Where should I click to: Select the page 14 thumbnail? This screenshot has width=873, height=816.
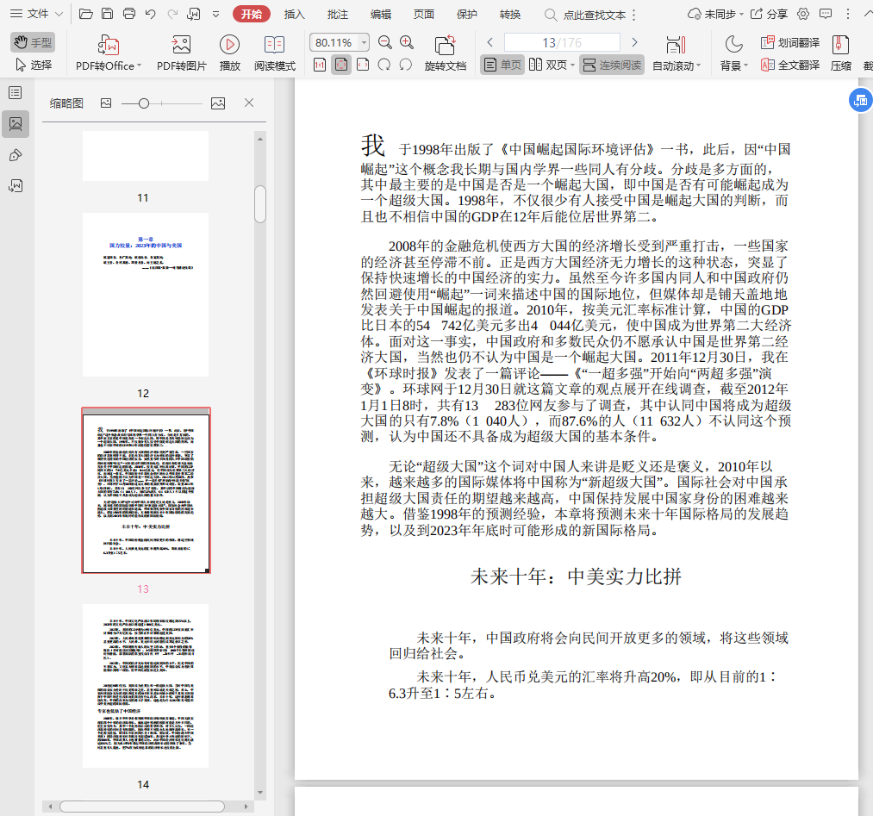pyautogui.click(x=146, y=686)
